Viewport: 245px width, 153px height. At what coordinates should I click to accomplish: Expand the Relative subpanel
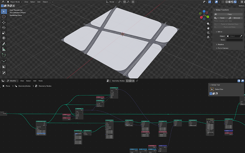[217, 44]
